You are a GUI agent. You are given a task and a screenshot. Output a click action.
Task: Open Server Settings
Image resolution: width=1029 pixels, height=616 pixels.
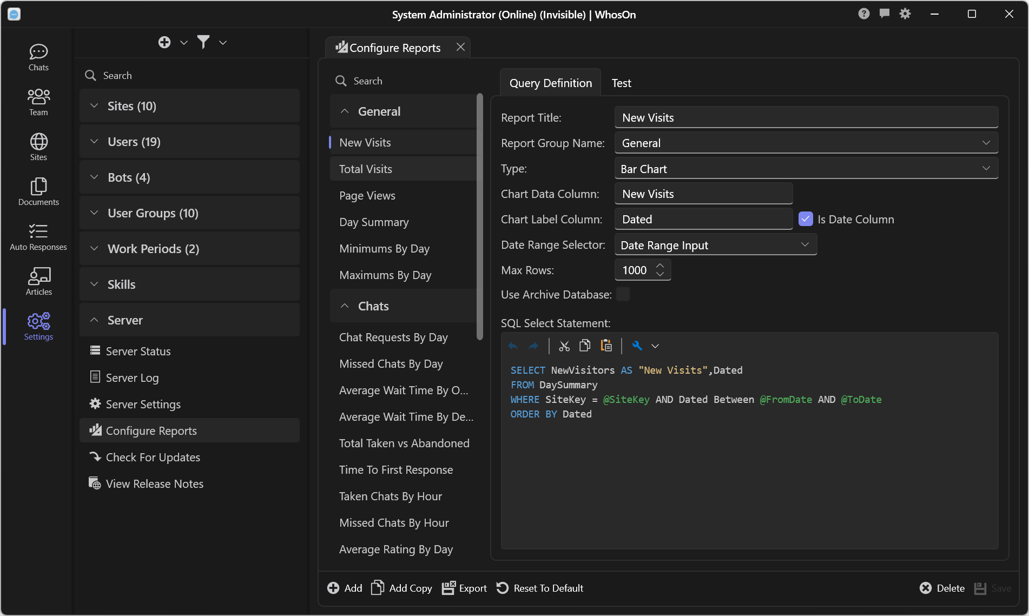click(189, 404)
